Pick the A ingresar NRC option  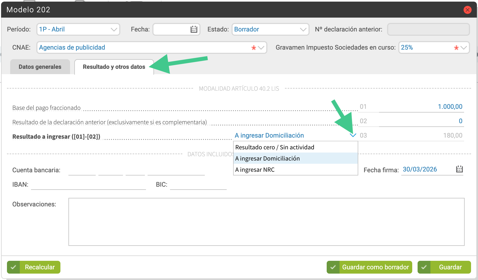(x=255, y=170)
